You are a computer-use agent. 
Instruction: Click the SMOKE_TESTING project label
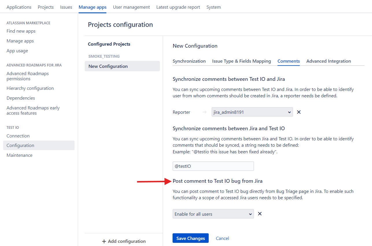(104, 56)
